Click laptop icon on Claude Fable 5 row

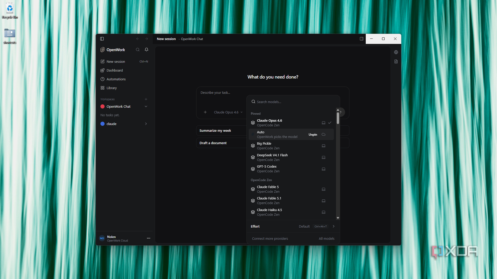(x=324, y=189)
